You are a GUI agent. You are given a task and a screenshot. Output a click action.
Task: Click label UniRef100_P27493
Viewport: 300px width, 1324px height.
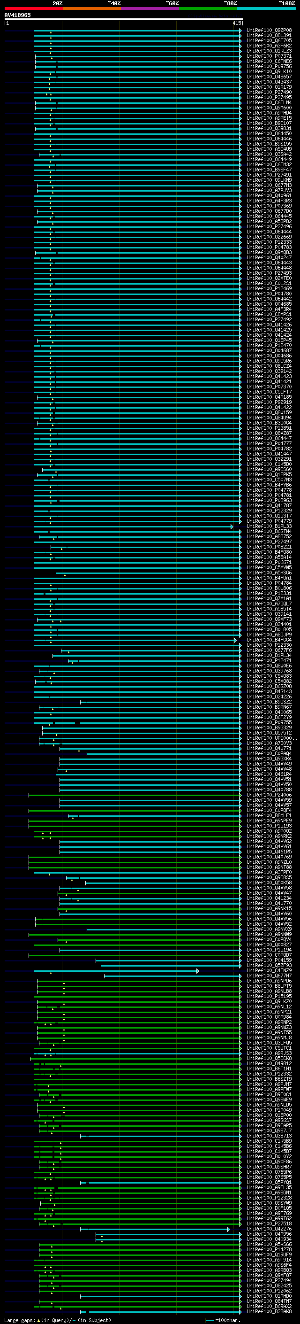(269, 273)
